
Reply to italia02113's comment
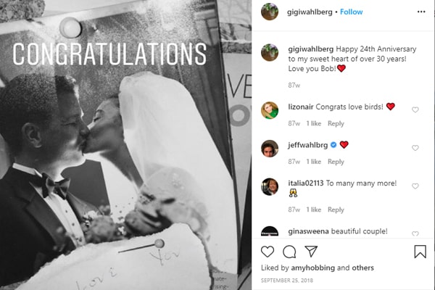(336, 210)
